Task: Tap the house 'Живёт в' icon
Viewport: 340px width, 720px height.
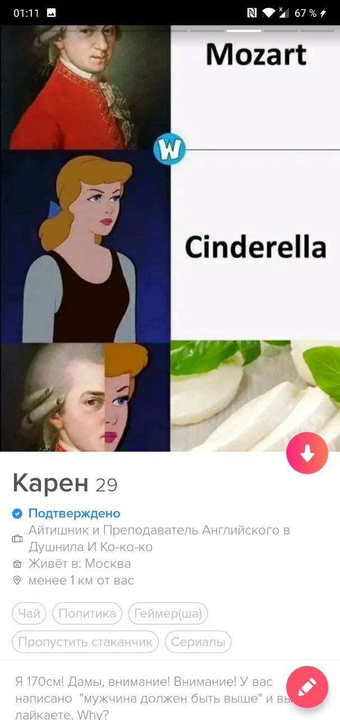Action: pos(17,564)
